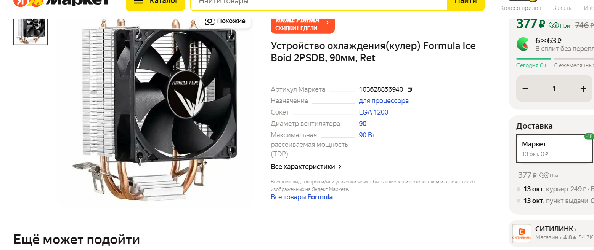Screen dimensions: 594x250
Task: Open the Ниже рынка discount banner arrow
Action: pyautogui.click(x=327, y=22)
